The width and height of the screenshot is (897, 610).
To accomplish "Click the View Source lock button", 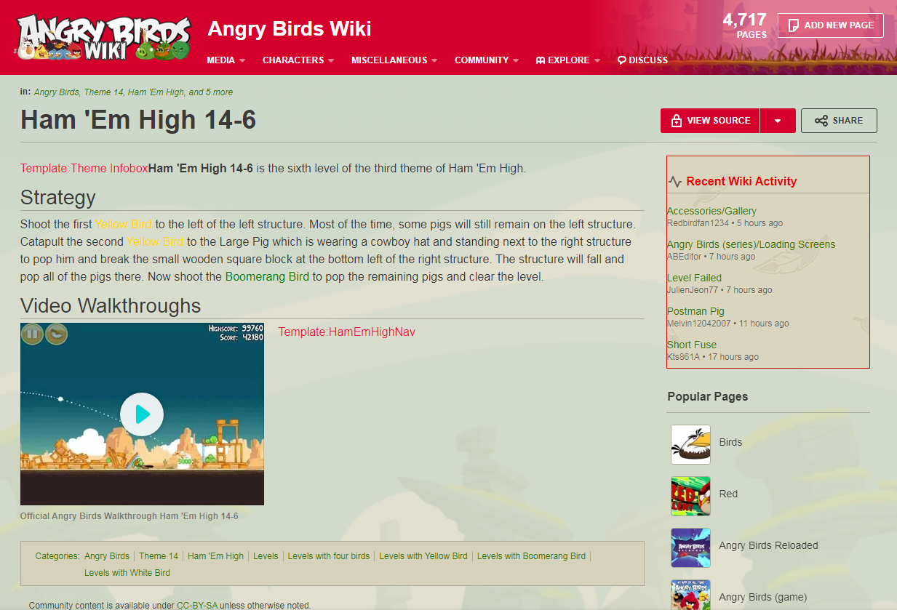I will [710, 121].
